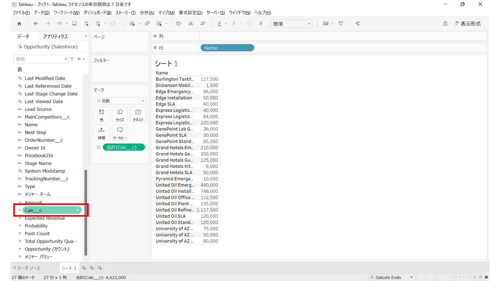The image size is (500, 281).
Task: Share the workbook with others
Action: [x=357, y=24]
